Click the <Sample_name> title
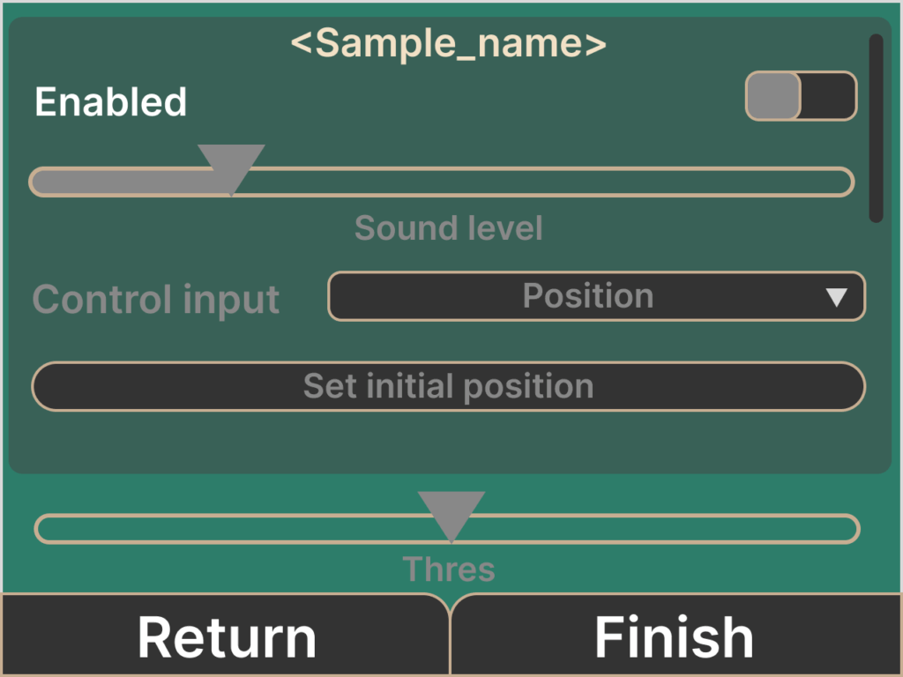The width and height of the screenshot is (903, 677). click(x=448, y=44)
